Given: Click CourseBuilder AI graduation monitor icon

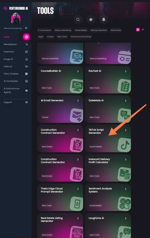Looking at the screenshot, I should (x=77, y=86).
